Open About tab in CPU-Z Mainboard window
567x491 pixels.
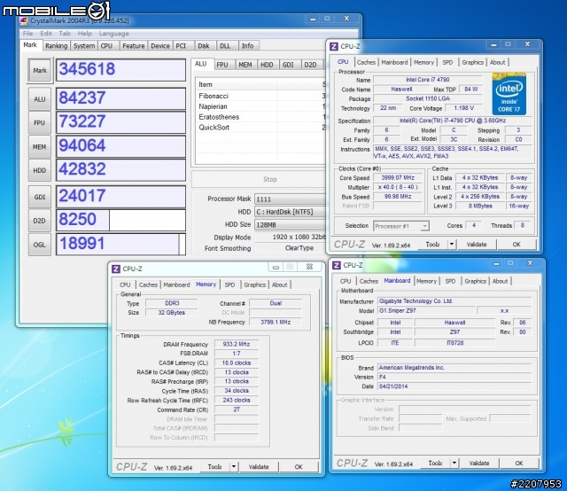point(500,281)
